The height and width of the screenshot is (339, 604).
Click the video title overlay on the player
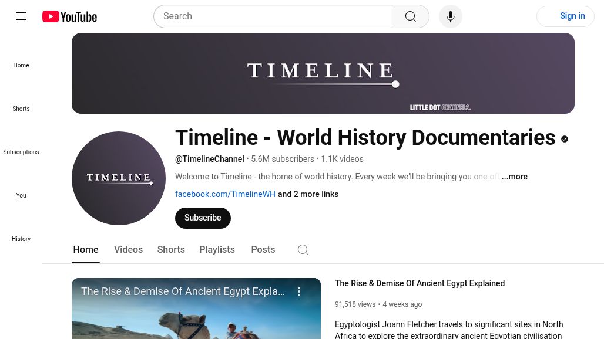click(x=183, y=291)
